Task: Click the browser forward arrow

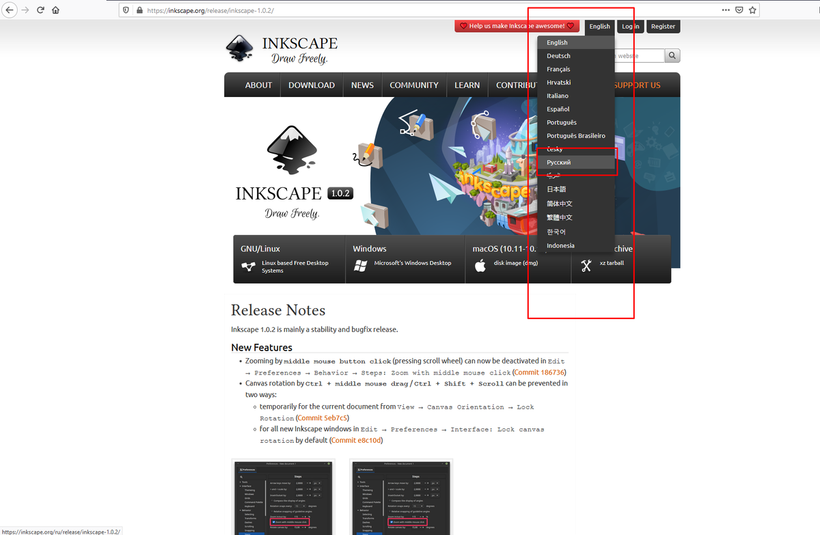Action: (x=25, y=10)
